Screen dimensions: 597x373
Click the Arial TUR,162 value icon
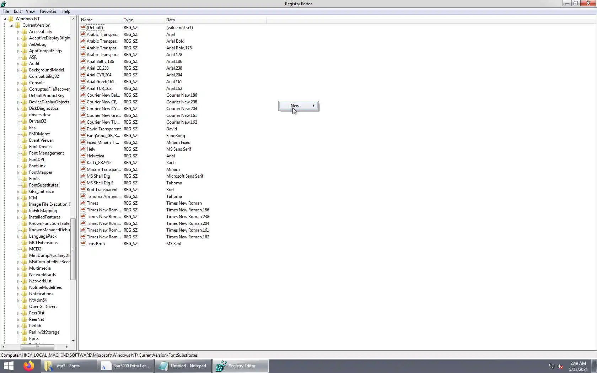(83, 88)
